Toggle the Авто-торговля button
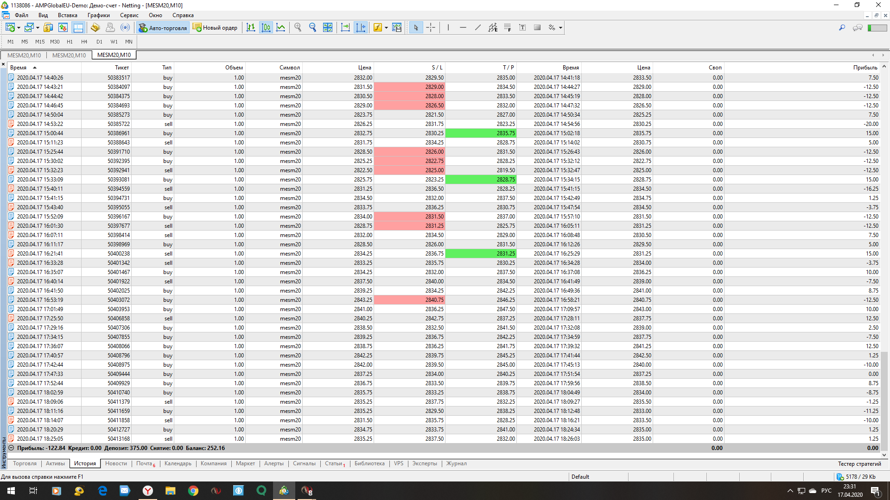This screenshot has height=500, width=890. pos(163,28)
